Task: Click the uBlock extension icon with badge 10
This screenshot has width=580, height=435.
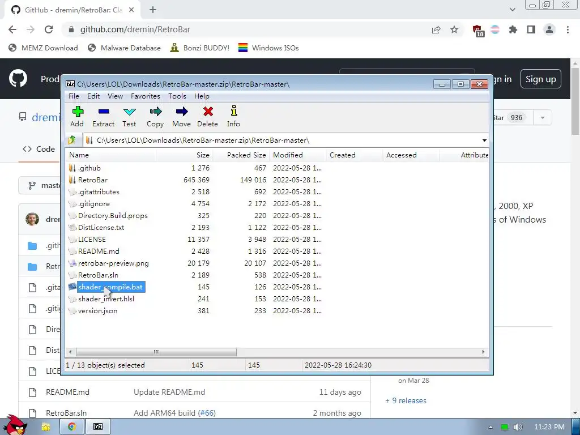Action: point(477,31)
